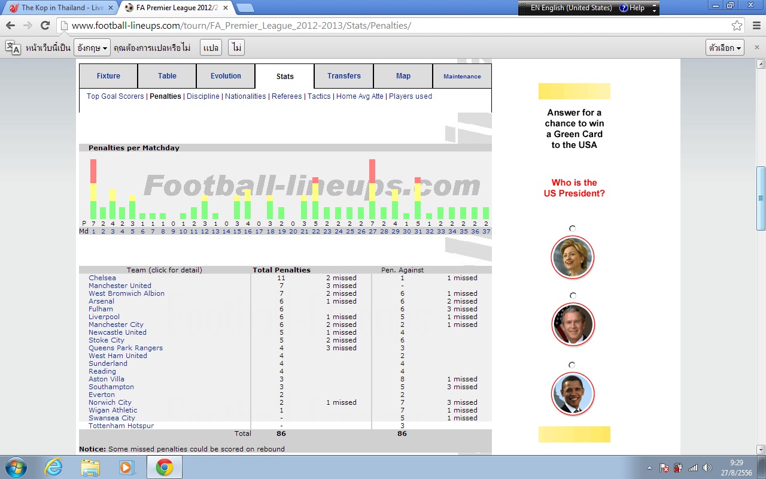The height and width of the screenshot is (479, 766).
Task: Select the Swansea City team link
Action: click(x=112, y=418)
